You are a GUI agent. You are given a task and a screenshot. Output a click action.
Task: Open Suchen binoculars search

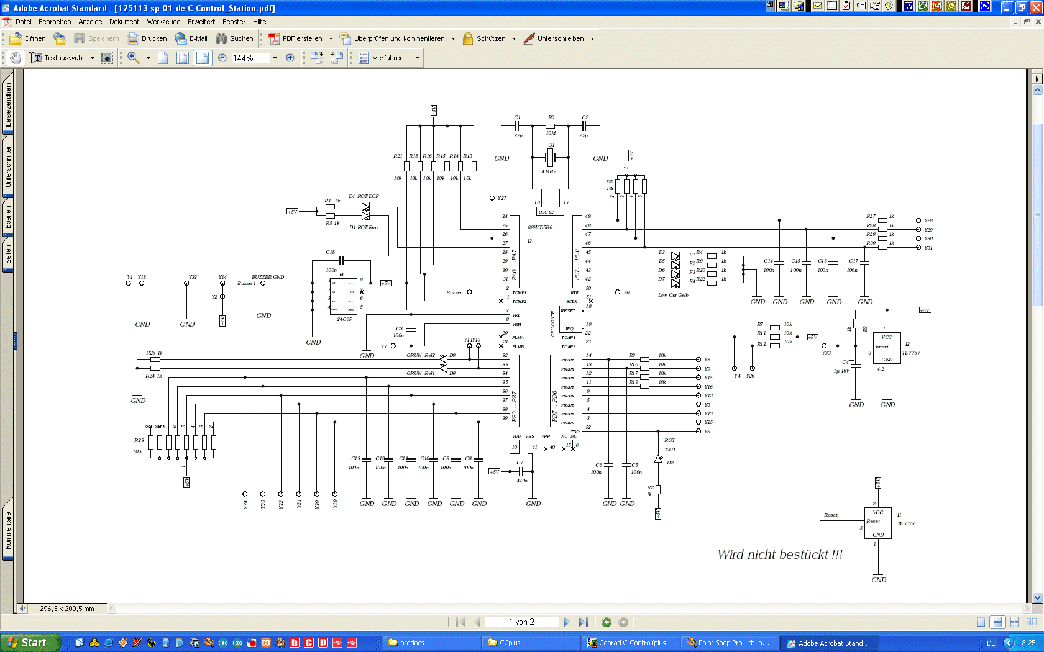[234, 38]
